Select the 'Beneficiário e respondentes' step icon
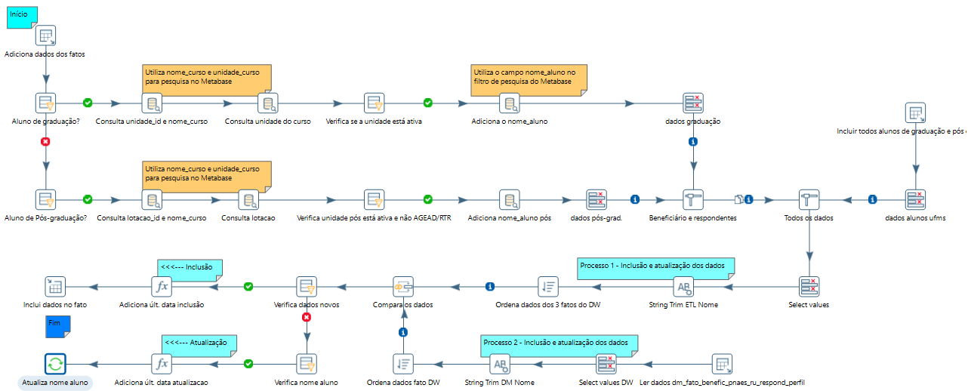The image size is (968, 391). tap(692, 200)
